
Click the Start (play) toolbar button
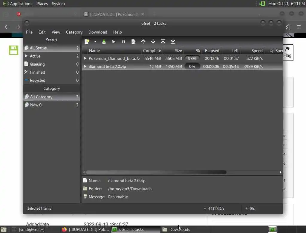coord(114,41)
